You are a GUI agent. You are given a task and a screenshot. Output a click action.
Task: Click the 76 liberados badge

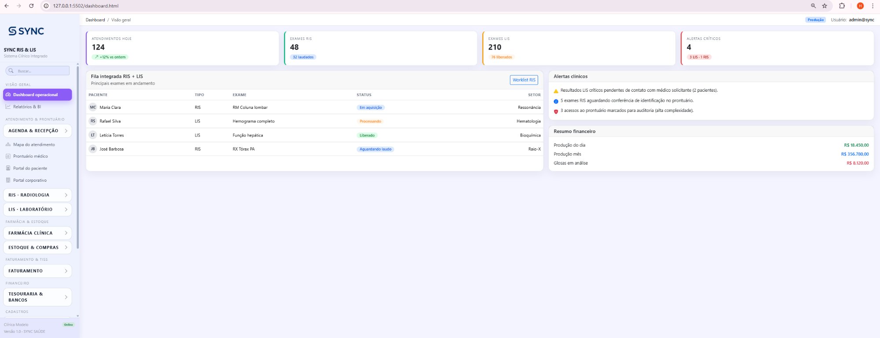(502, 57)
